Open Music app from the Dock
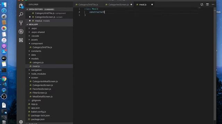 [x=4, y=40]
